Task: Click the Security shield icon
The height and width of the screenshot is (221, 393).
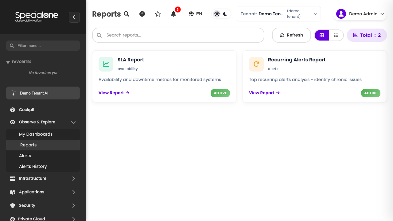Action: (13, 206)
